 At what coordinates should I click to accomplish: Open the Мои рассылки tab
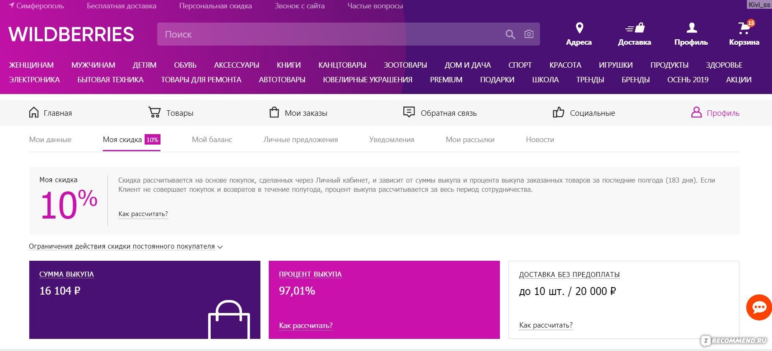pos(470,140)
